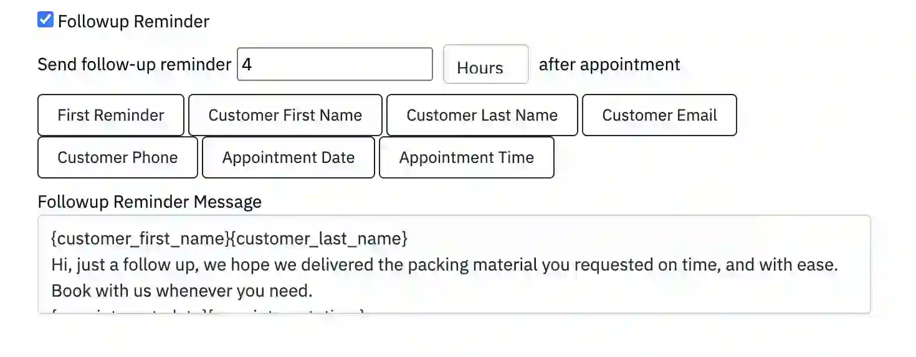The width and height of the screenshot is (916, 357).
Task: Click the "Send follow-up reminder" label text
Action: [134, 65]
